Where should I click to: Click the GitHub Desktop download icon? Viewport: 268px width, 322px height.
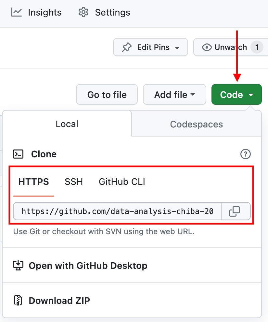click(18, 266)
